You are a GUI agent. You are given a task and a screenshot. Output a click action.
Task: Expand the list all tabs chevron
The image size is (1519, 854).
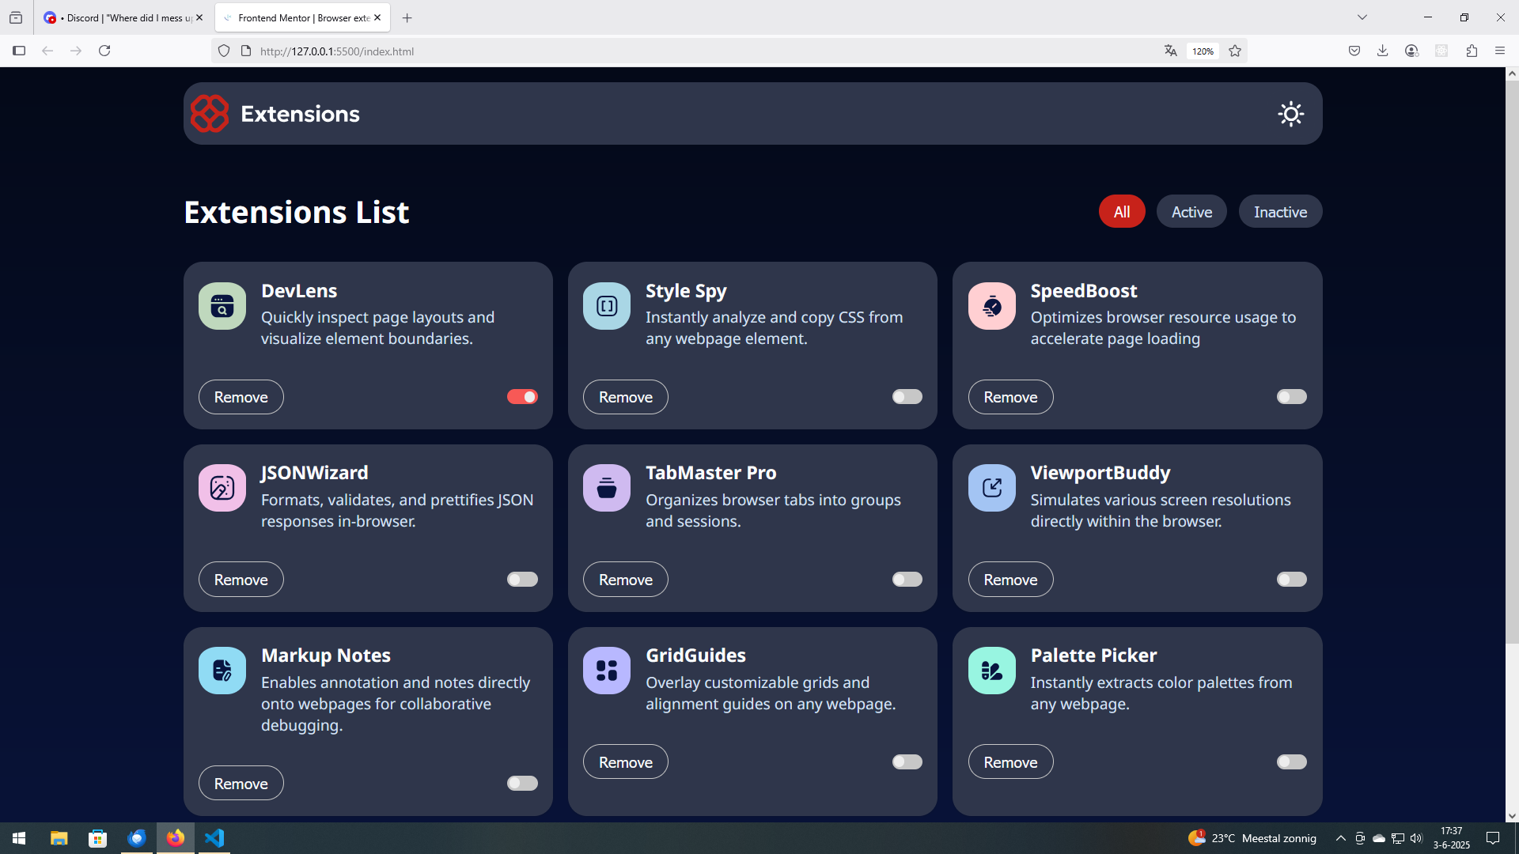pos(1362,17)
